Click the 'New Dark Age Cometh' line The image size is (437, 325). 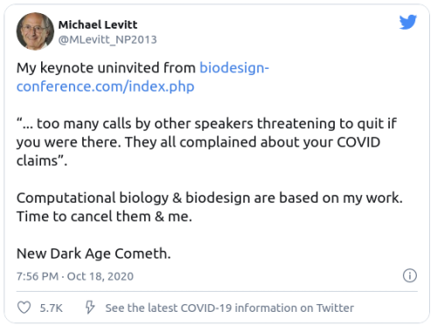point(94,253)
